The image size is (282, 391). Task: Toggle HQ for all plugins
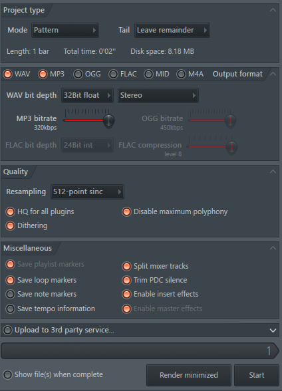10,211
